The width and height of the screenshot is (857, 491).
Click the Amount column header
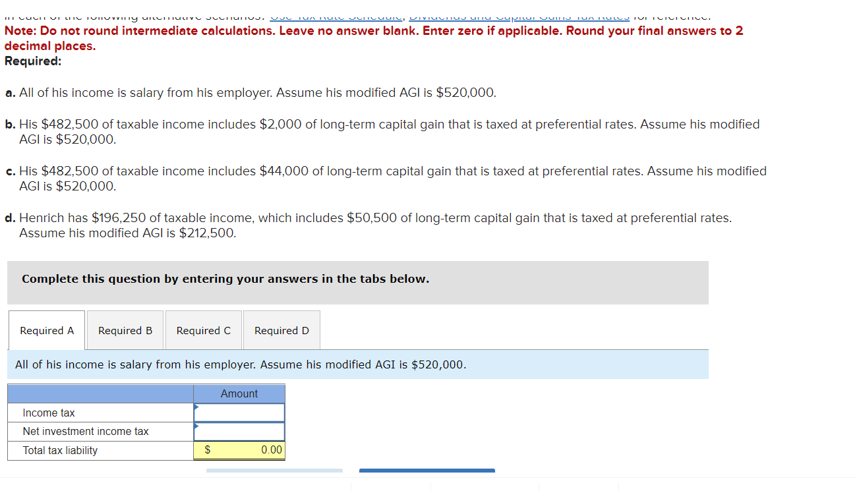point(239,393)
